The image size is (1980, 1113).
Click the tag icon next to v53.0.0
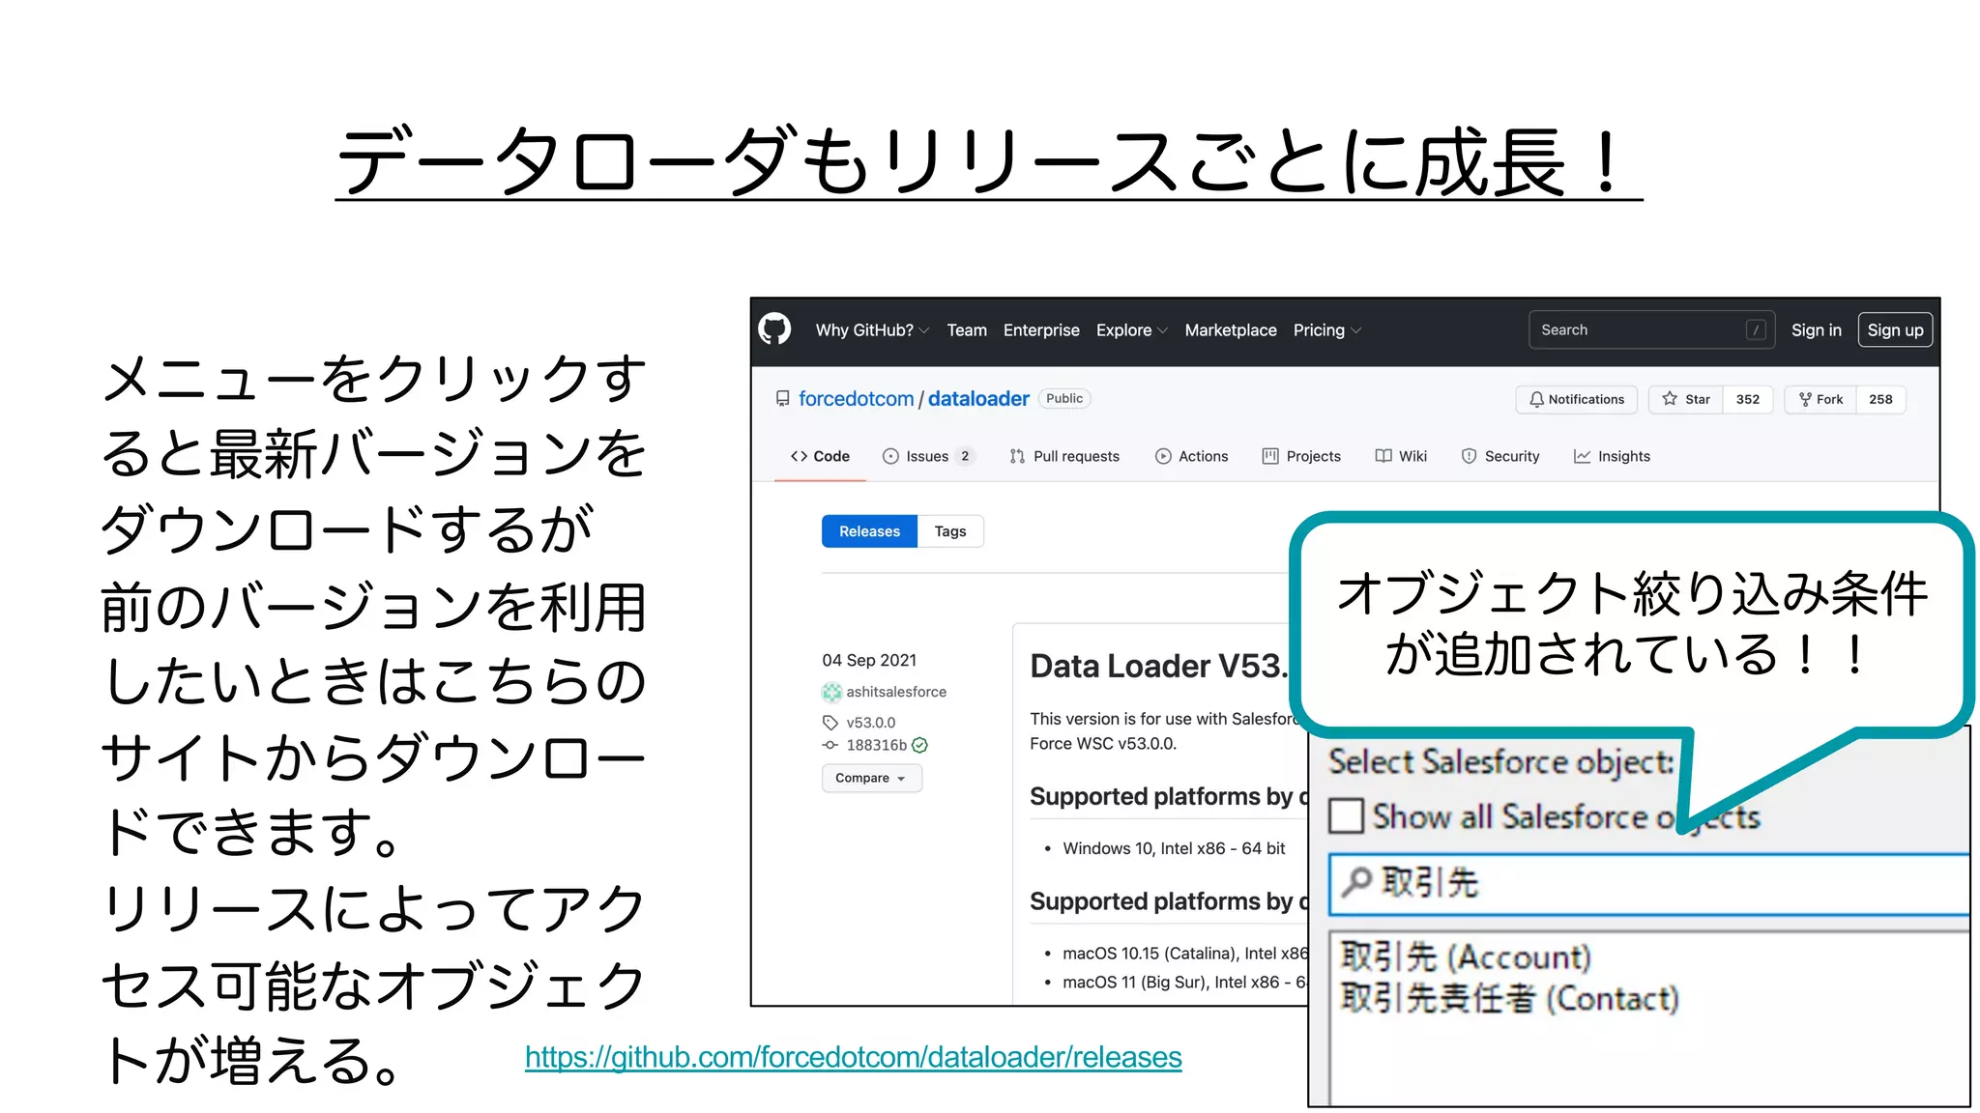[830, 723]
